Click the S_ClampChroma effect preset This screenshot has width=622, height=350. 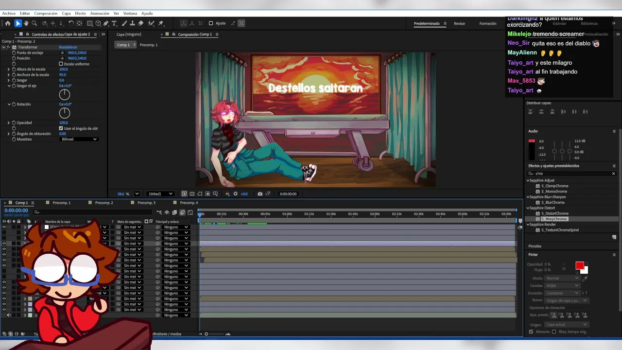[554, 186]
